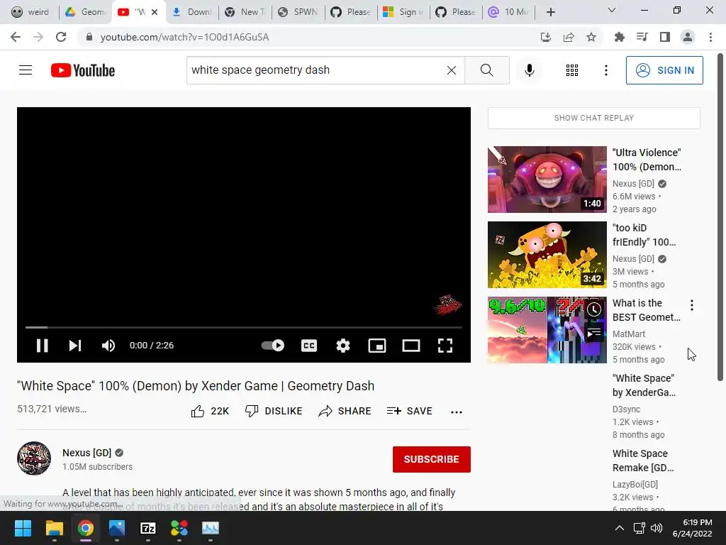726x545 pixels.
Task: Open File Explorer from taskbar
Action: tap(54, 528)
